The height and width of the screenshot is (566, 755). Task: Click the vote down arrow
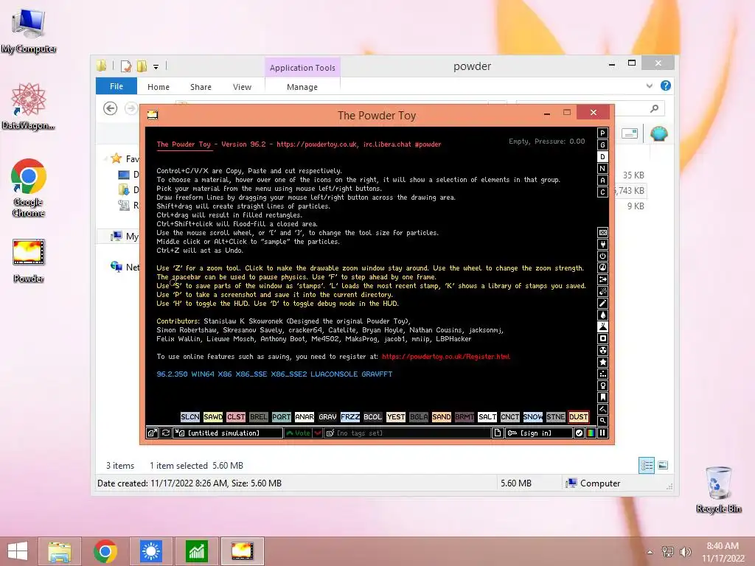tap(317, 433)
